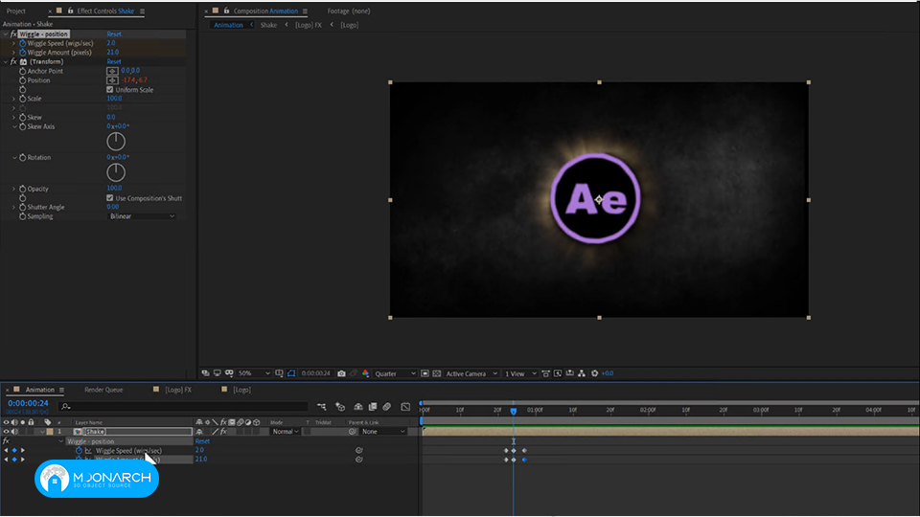Open the [Logo] timeline tab
The width and height of the screenshot is (920, 517).
pos(241,390)
